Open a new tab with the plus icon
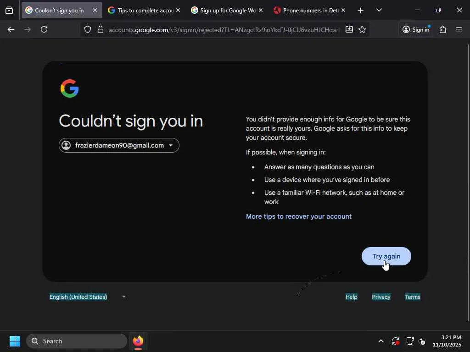 361,11
